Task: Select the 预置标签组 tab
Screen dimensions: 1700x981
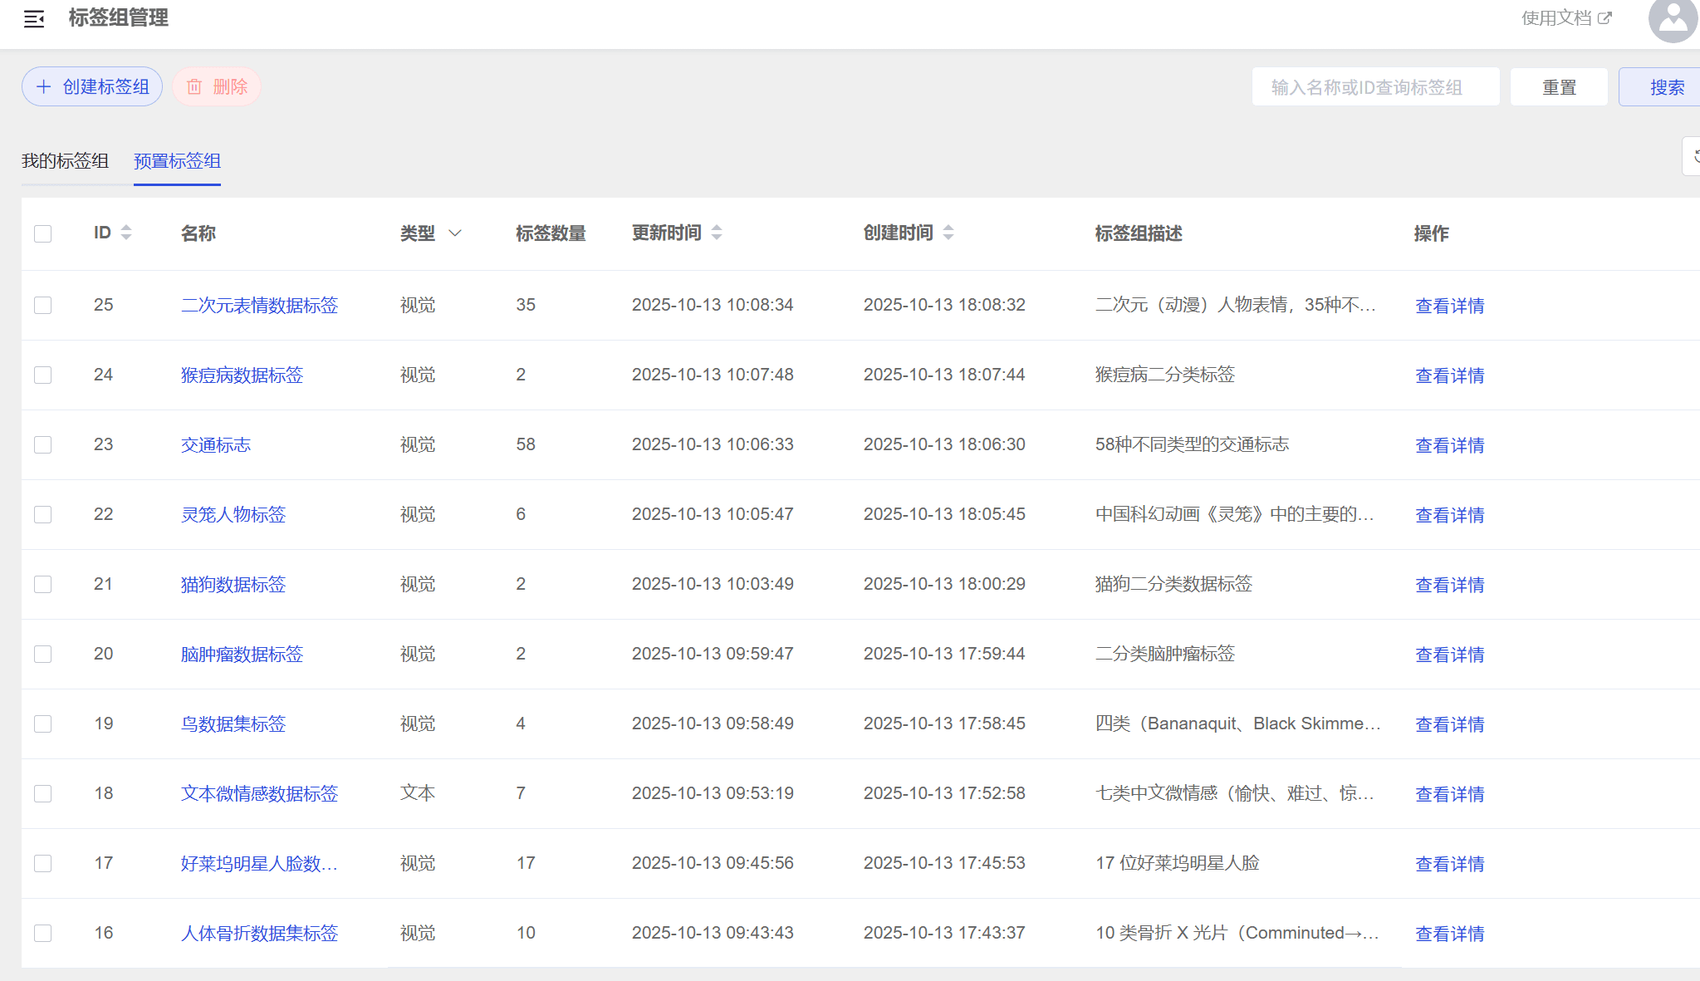Action: (177, 160)
